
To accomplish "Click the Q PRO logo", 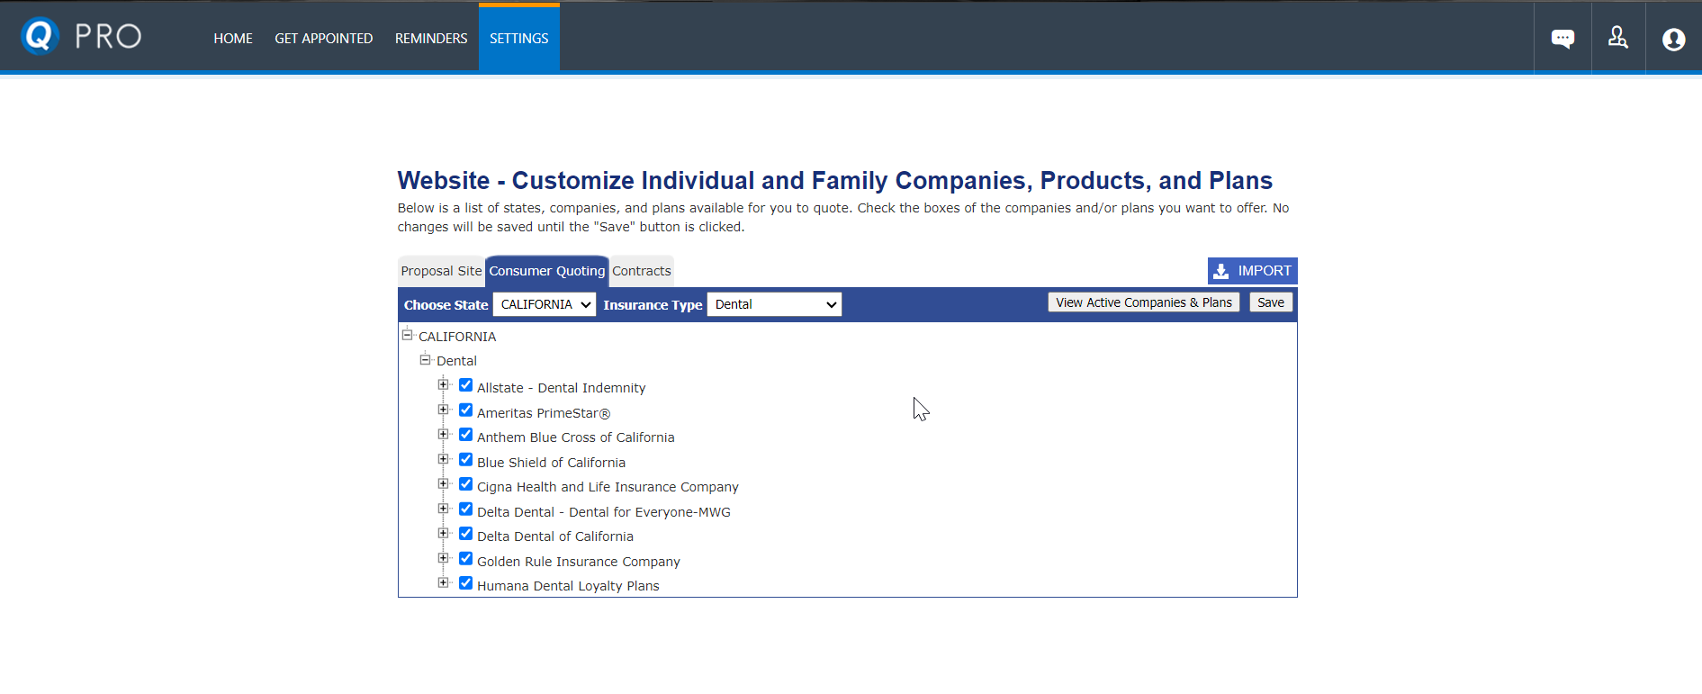I will (81, 36).
